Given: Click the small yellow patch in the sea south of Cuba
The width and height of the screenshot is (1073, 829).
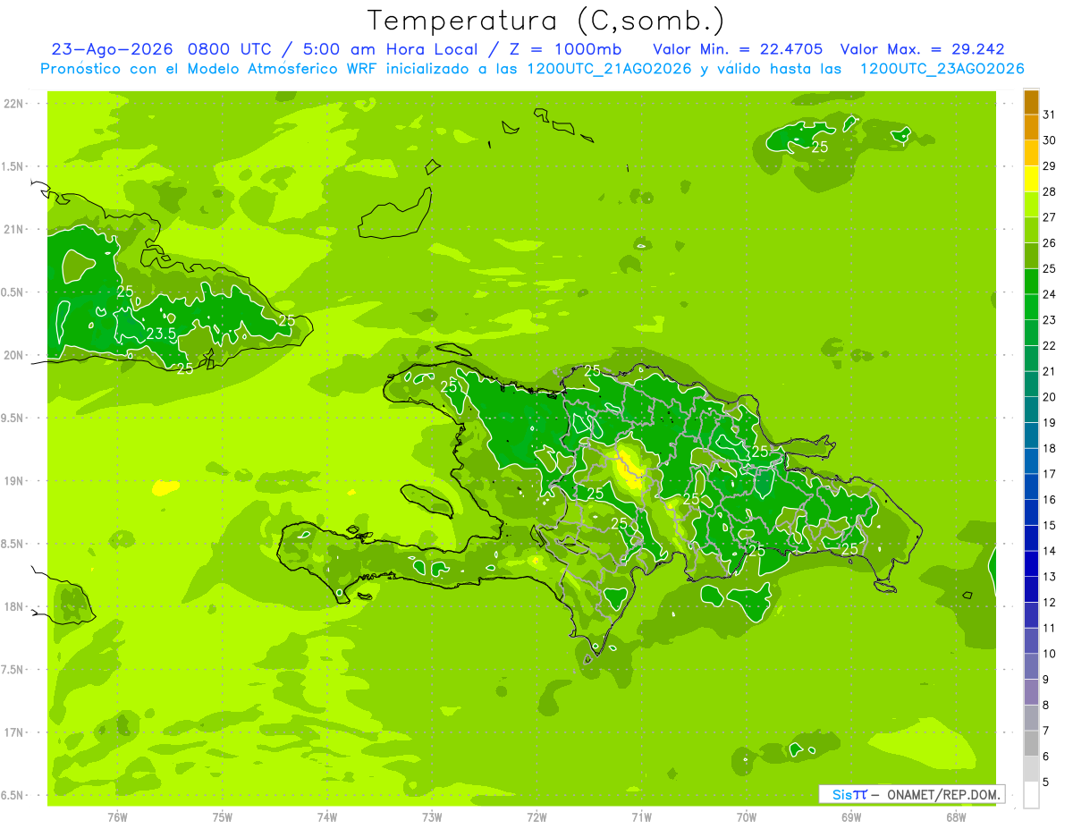Looking at the screenshot, I should pos(165,488).
